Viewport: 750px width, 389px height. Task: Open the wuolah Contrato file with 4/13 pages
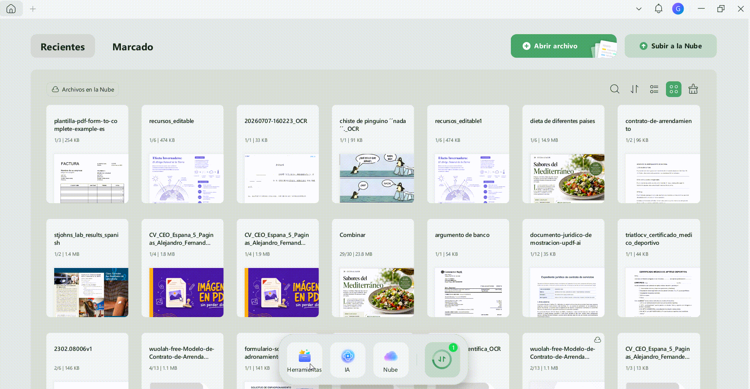click(183, 361)
